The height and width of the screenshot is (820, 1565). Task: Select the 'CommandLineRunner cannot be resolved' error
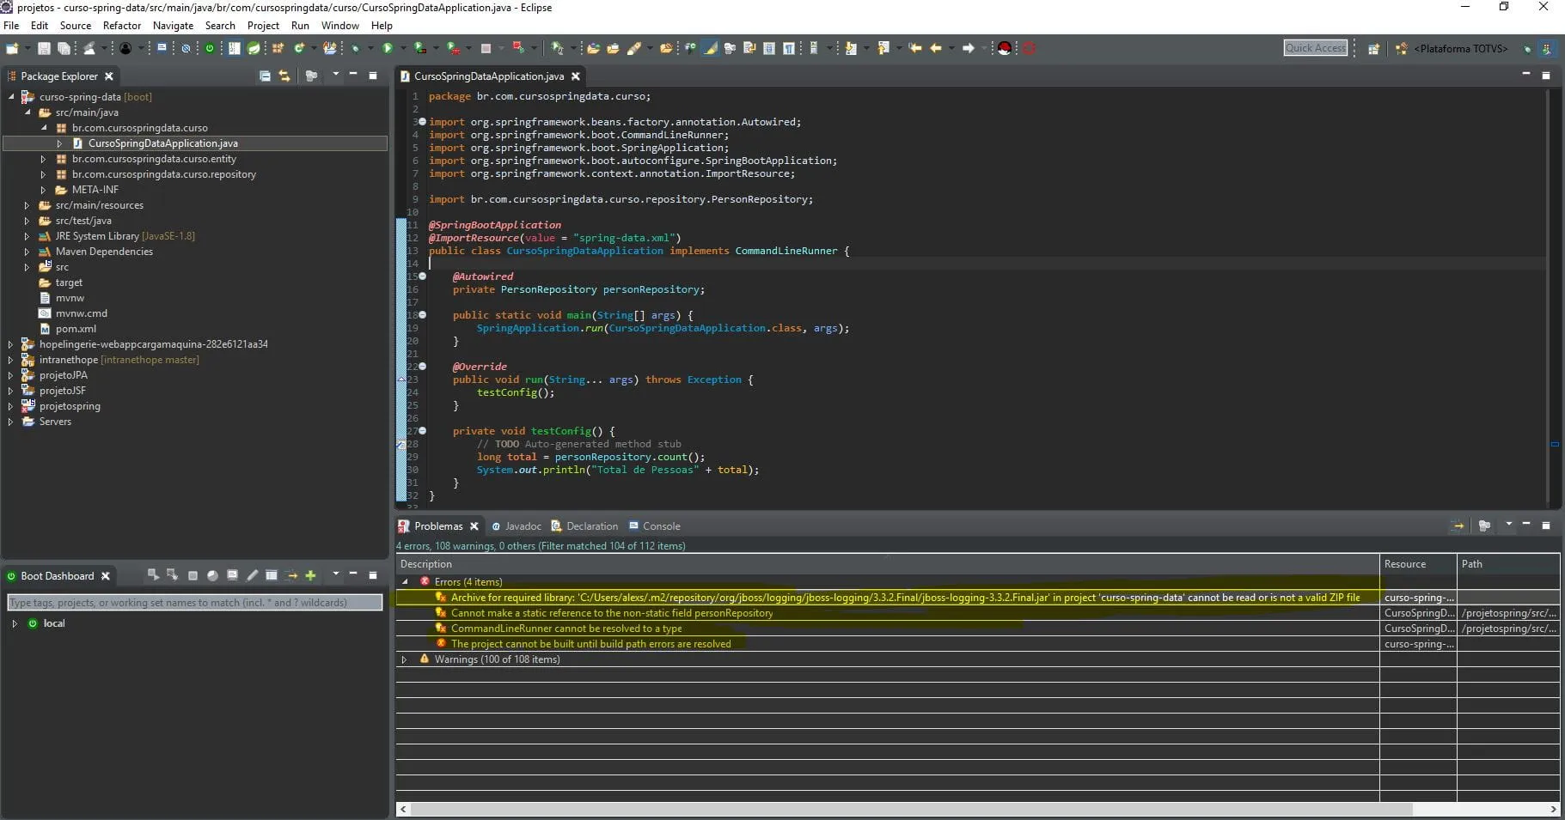[565, 629]
